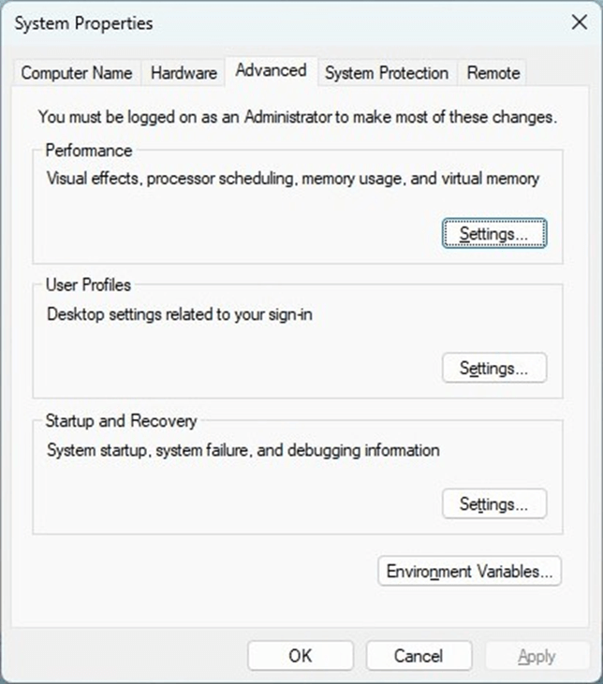Open Startup and Recovery Settings
Viewport: 603px width, 684px height.
click(x=493, y=504)
